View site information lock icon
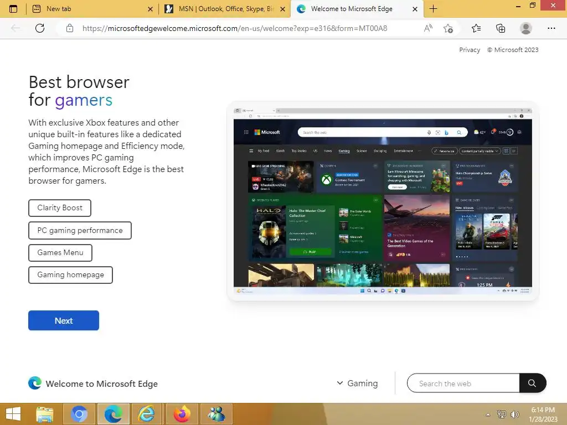 [x=70, y=28]
